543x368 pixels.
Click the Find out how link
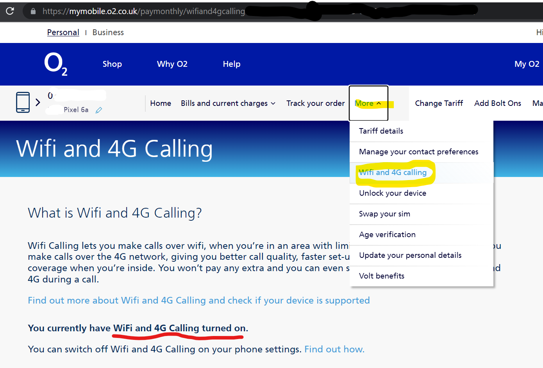point(334,349)
